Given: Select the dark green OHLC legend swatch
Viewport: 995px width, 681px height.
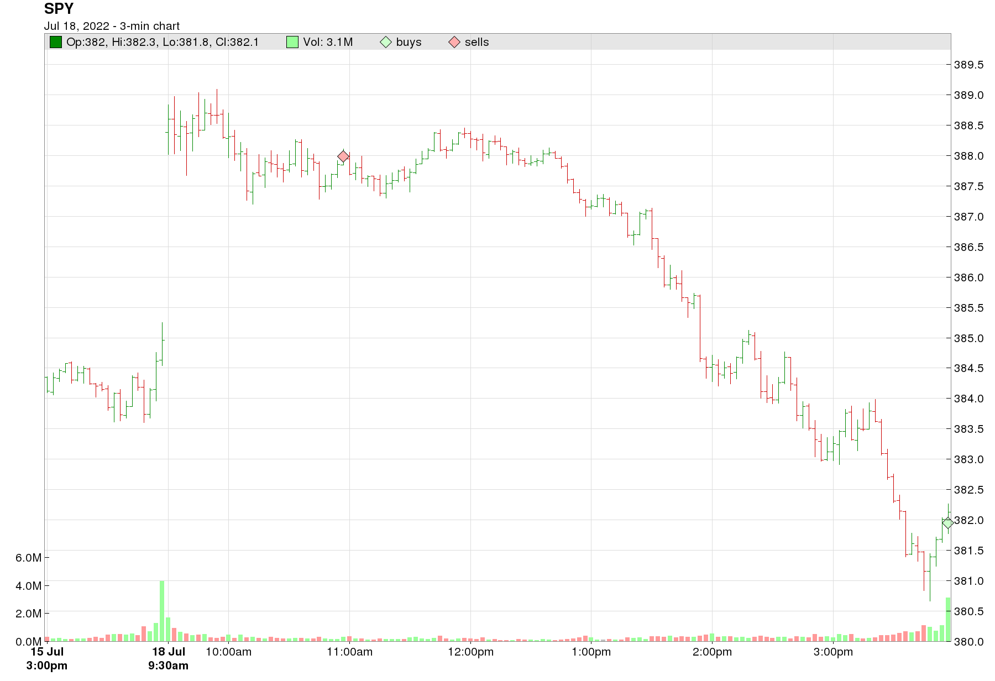Looking at the screenshot, I should 56,42.
